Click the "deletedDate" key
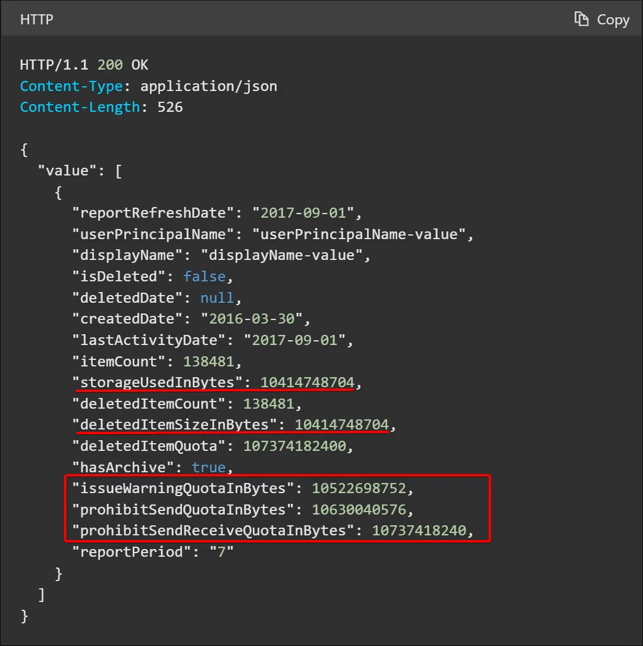This screenshot has width=643, height=646. tap(127, 298)
